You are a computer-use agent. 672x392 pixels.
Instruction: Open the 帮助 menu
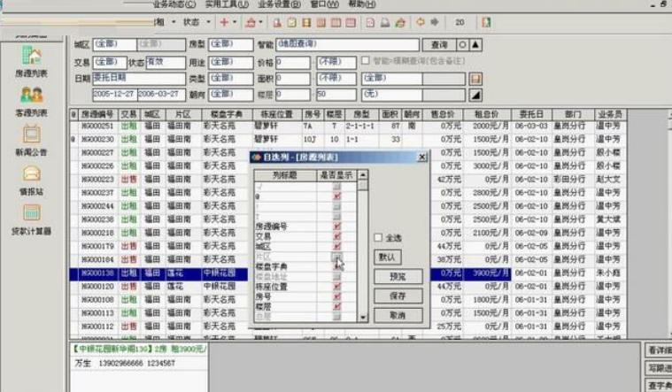coord(361,4)
